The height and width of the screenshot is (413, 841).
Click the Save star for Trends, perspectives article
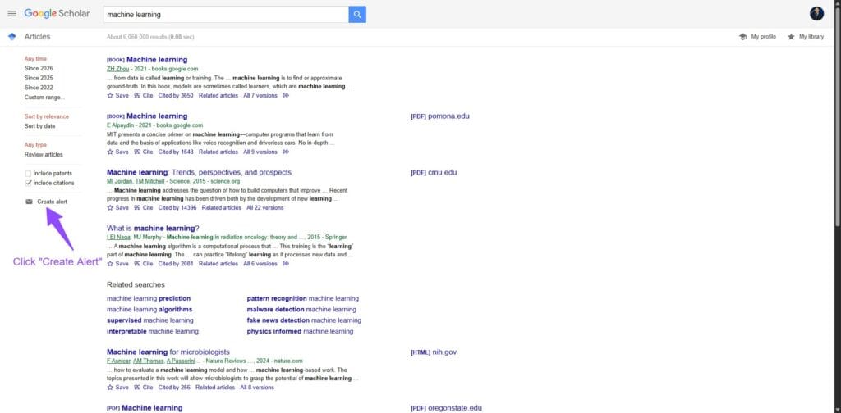[x=110, y=207]
